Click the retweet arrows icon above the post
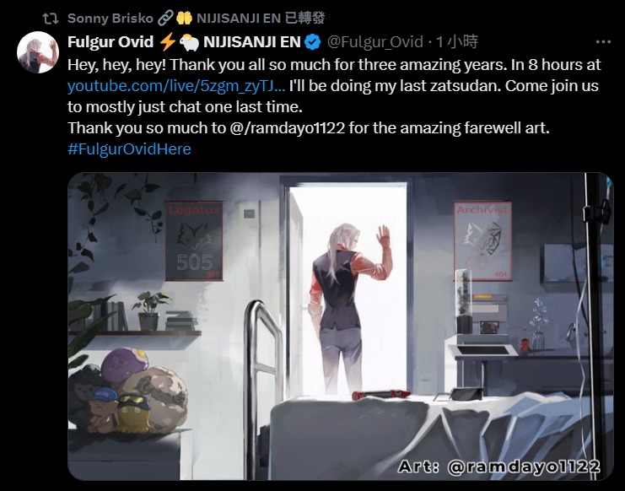This screenshot has width=625, height=491. point(51,19)
